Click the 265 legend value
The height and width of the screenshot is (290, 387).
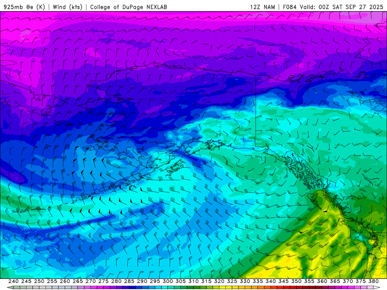[77, 281]
